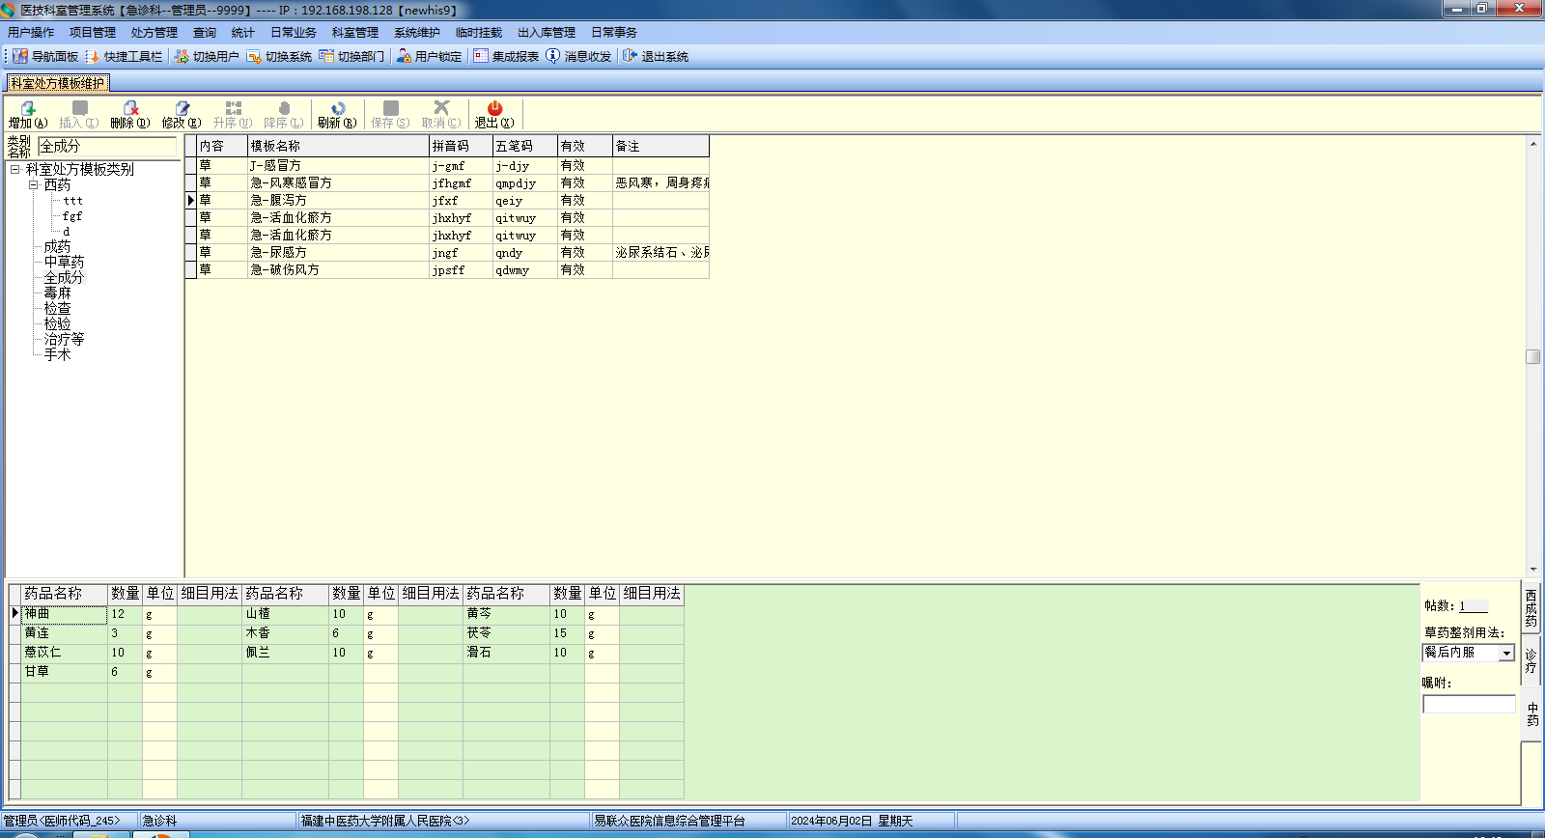The width and height of the screenshot is (1545, 838).
Task: Open the 科室管理 menu
Action: tap(355, 33)
